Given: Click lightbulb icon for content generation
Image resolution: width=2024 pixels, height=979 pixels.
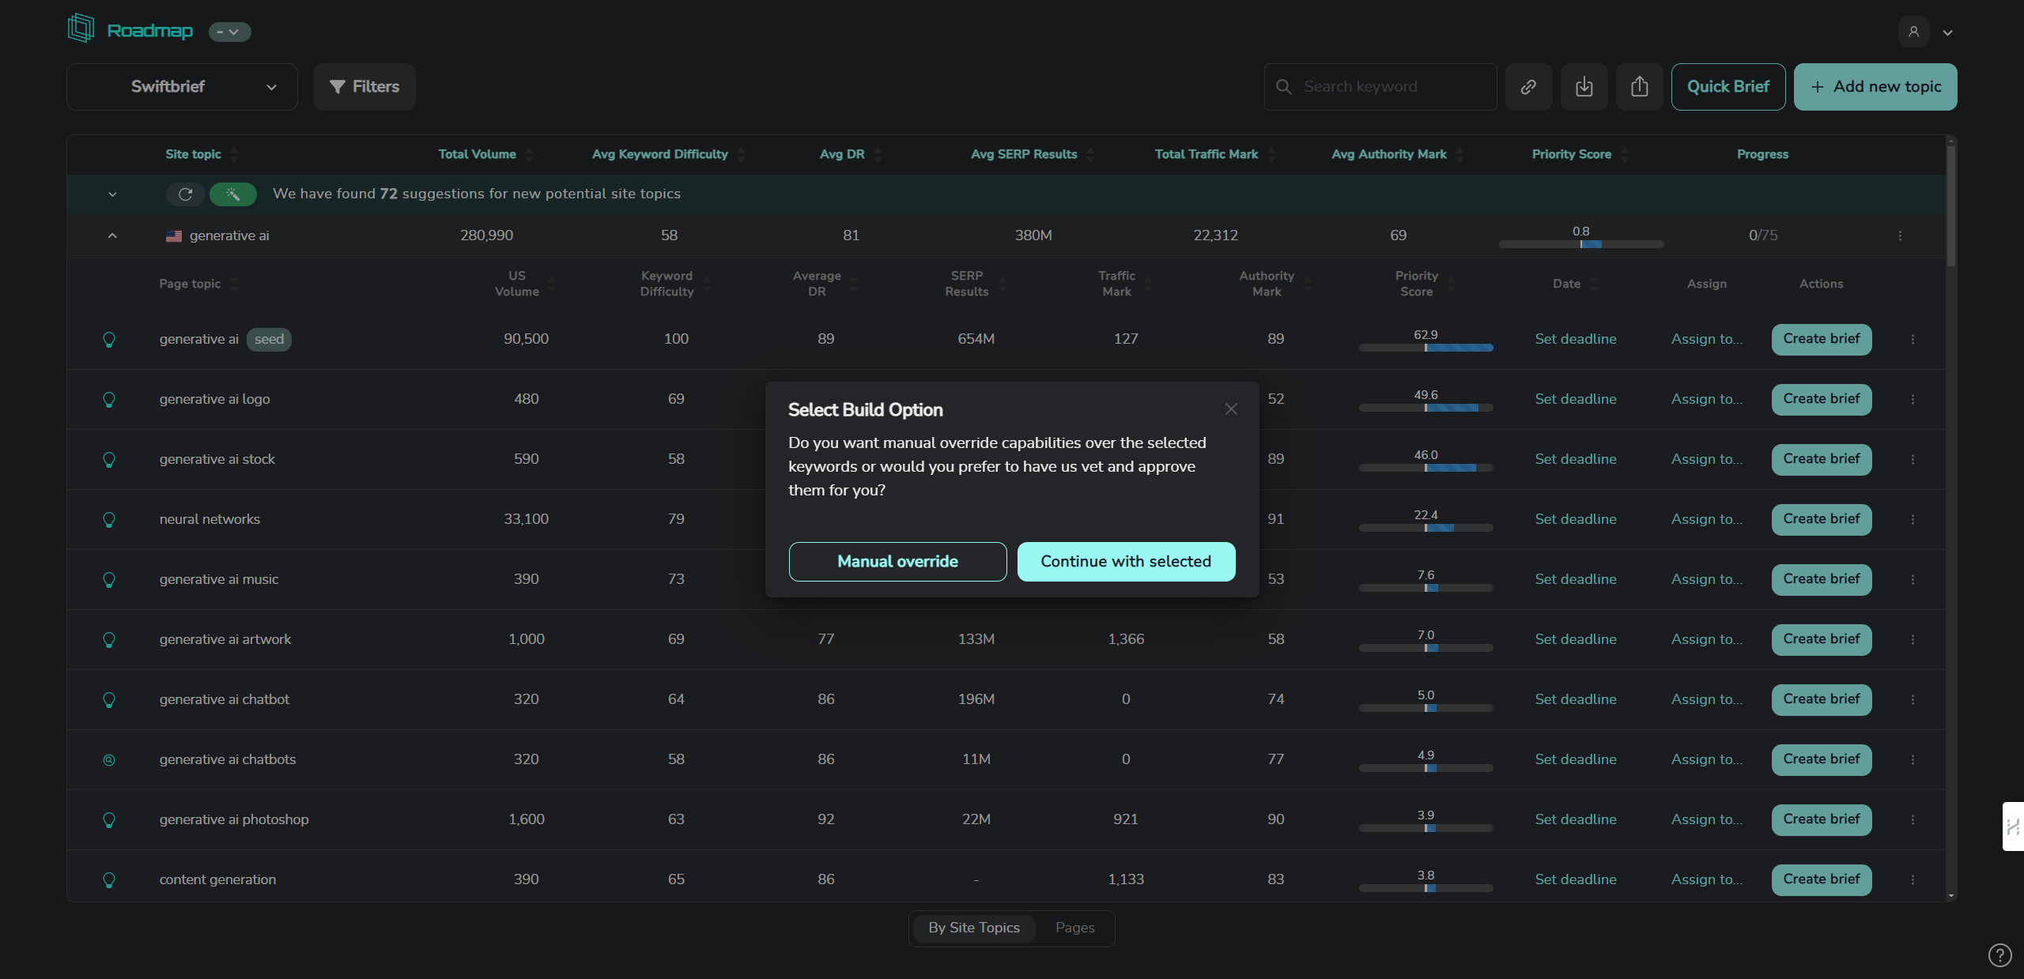Looking at the screenshot, I should 109,880.
